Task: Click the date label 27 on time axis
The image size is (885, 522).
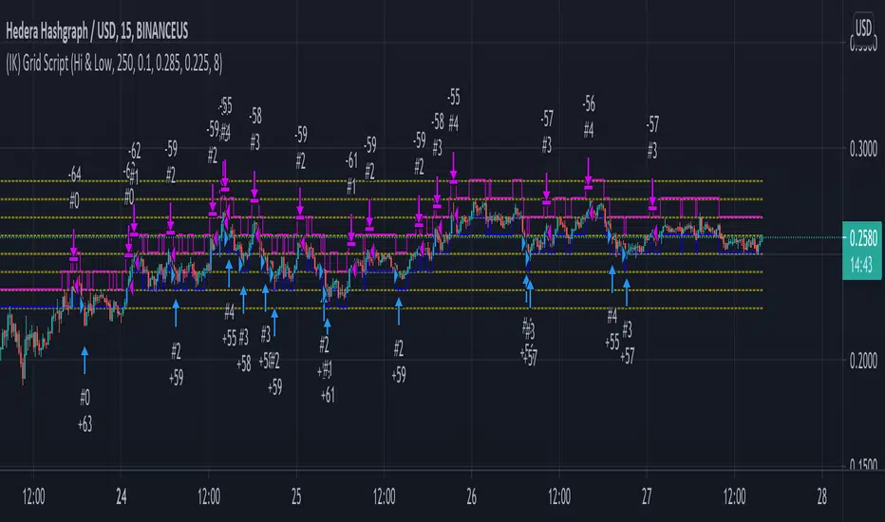Action: point(647,497)
